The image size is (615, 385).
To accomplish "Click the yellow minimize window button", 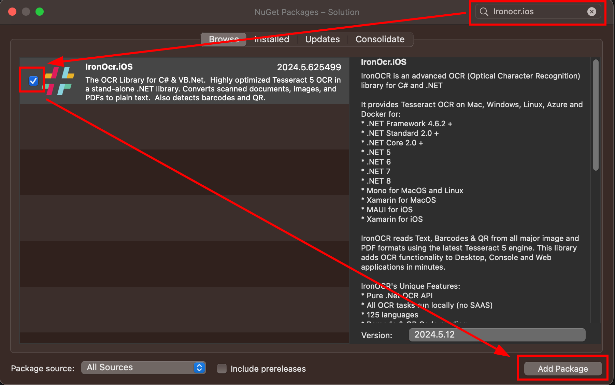I will pyautogui.click(x=26, y=12).
